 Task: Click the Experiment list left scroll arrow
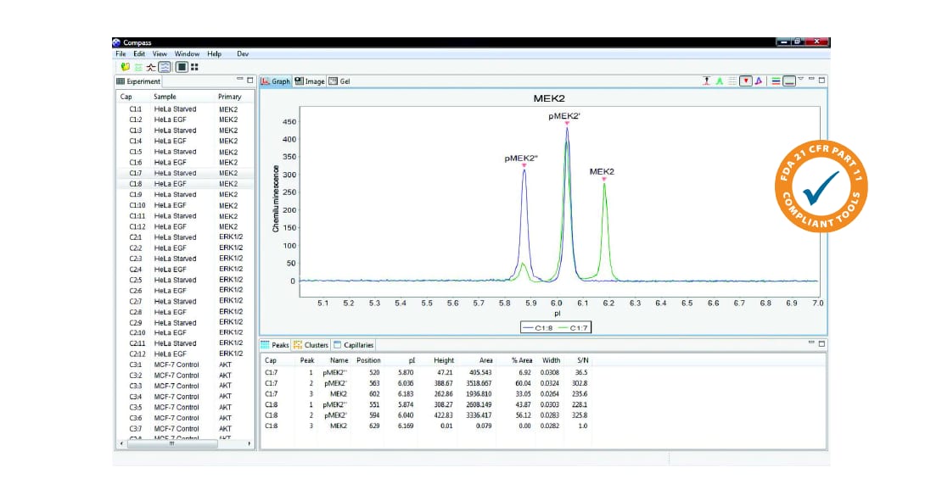pos(122,444)
